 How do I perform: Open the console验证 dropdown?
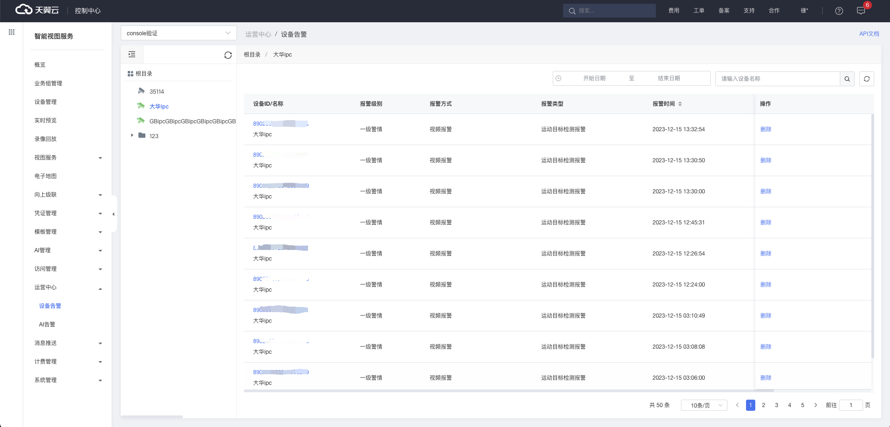coord(178,33)
